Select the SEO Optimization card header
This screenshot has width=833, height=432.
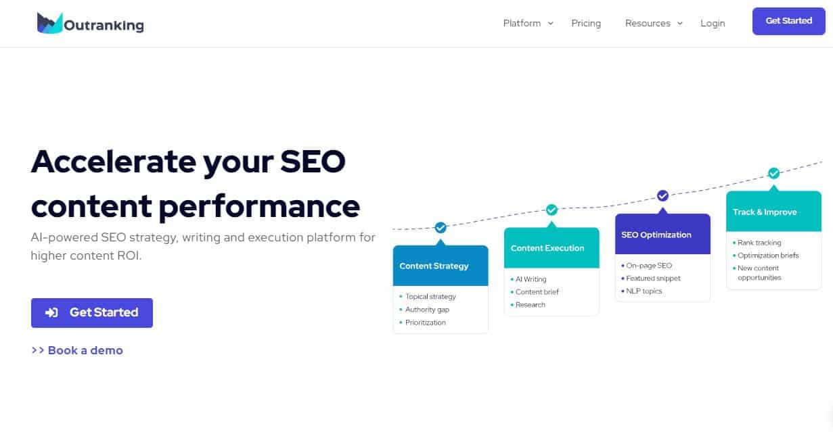[662, 235]
